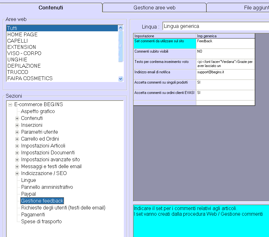Select Carrello ed Ordini section
This screenshot has width=269, height=237.
click(x=40, y=139)
